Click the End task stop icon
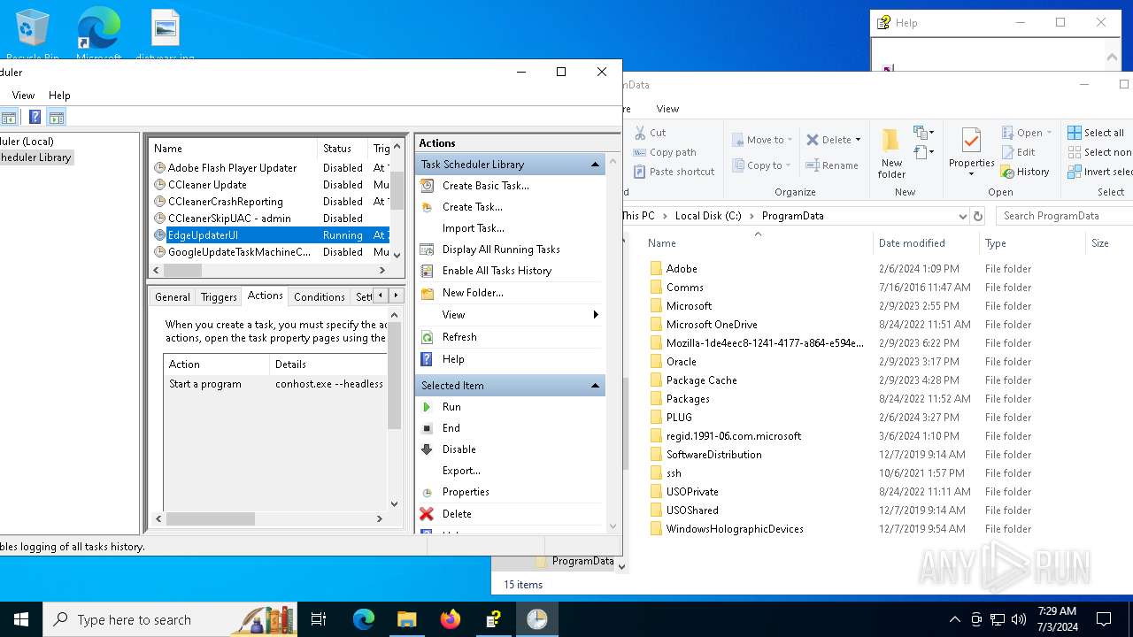Viewport: 1133px width, 637px height. 428,428
